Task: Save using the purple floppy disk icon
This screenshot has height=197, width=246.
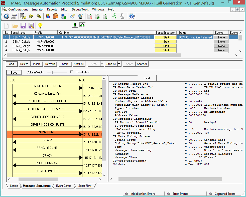Action: pyautogui.click(x=23, y=26)
